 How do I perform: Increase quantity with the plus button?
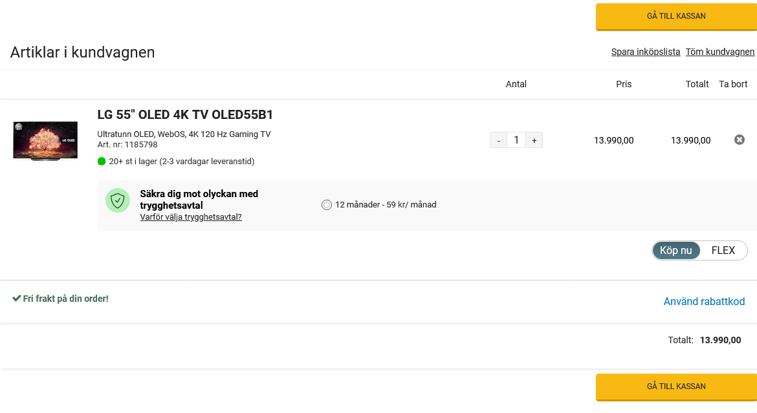click(534, 140)
